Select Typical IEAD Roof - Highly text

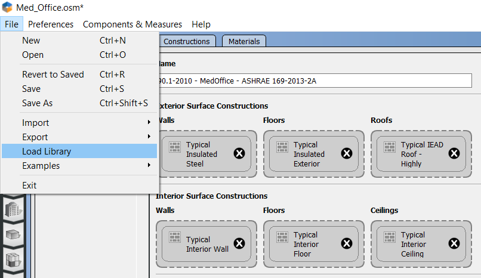click(422, 154)
